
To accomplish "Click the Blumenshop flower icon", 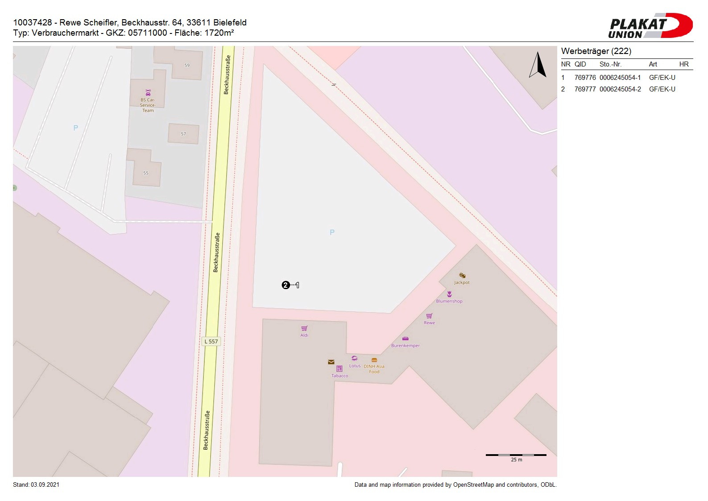I will [449, 294].
